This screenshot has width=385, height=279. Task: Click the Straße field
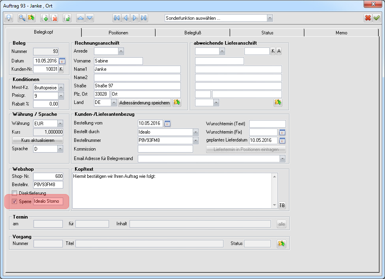tap(137, 86)
